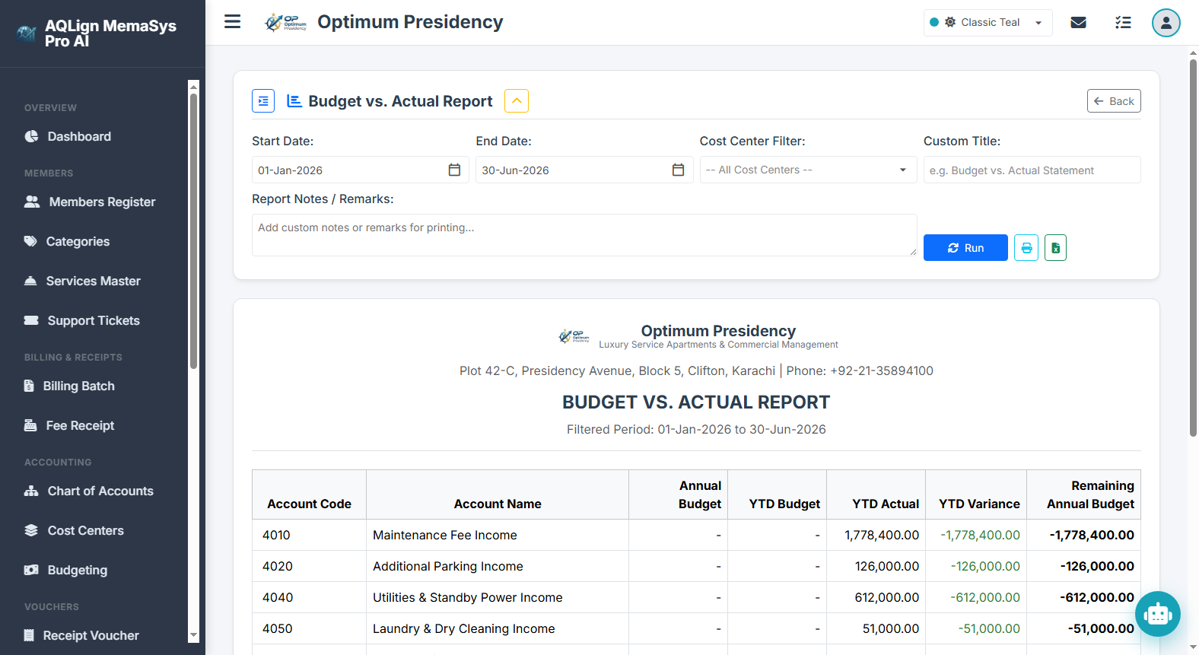Viewport: 1199px width, 655px height.
Task: Open the Classic Teal theme dropdown
Action: (x=988, y=23)
